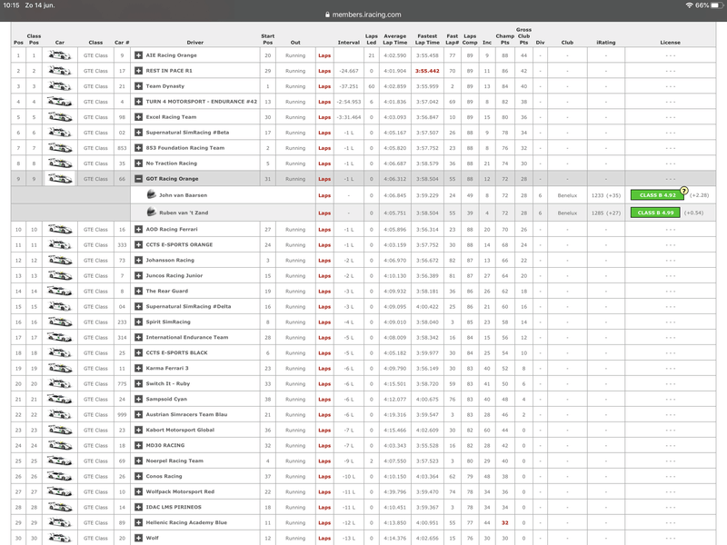Click the Ruben van 't Zand driver name
This screenshot has height=545, width=727.
coord(184,213)
